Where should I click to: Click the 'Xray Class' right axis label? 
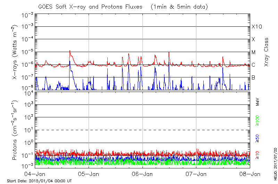[266, 52]
